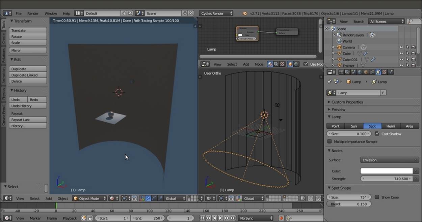Image resolution: width=422 pixels, height=222 pixels.
Task: Enable the Show Cone checkbox
Action: click(x=377, y=197)
